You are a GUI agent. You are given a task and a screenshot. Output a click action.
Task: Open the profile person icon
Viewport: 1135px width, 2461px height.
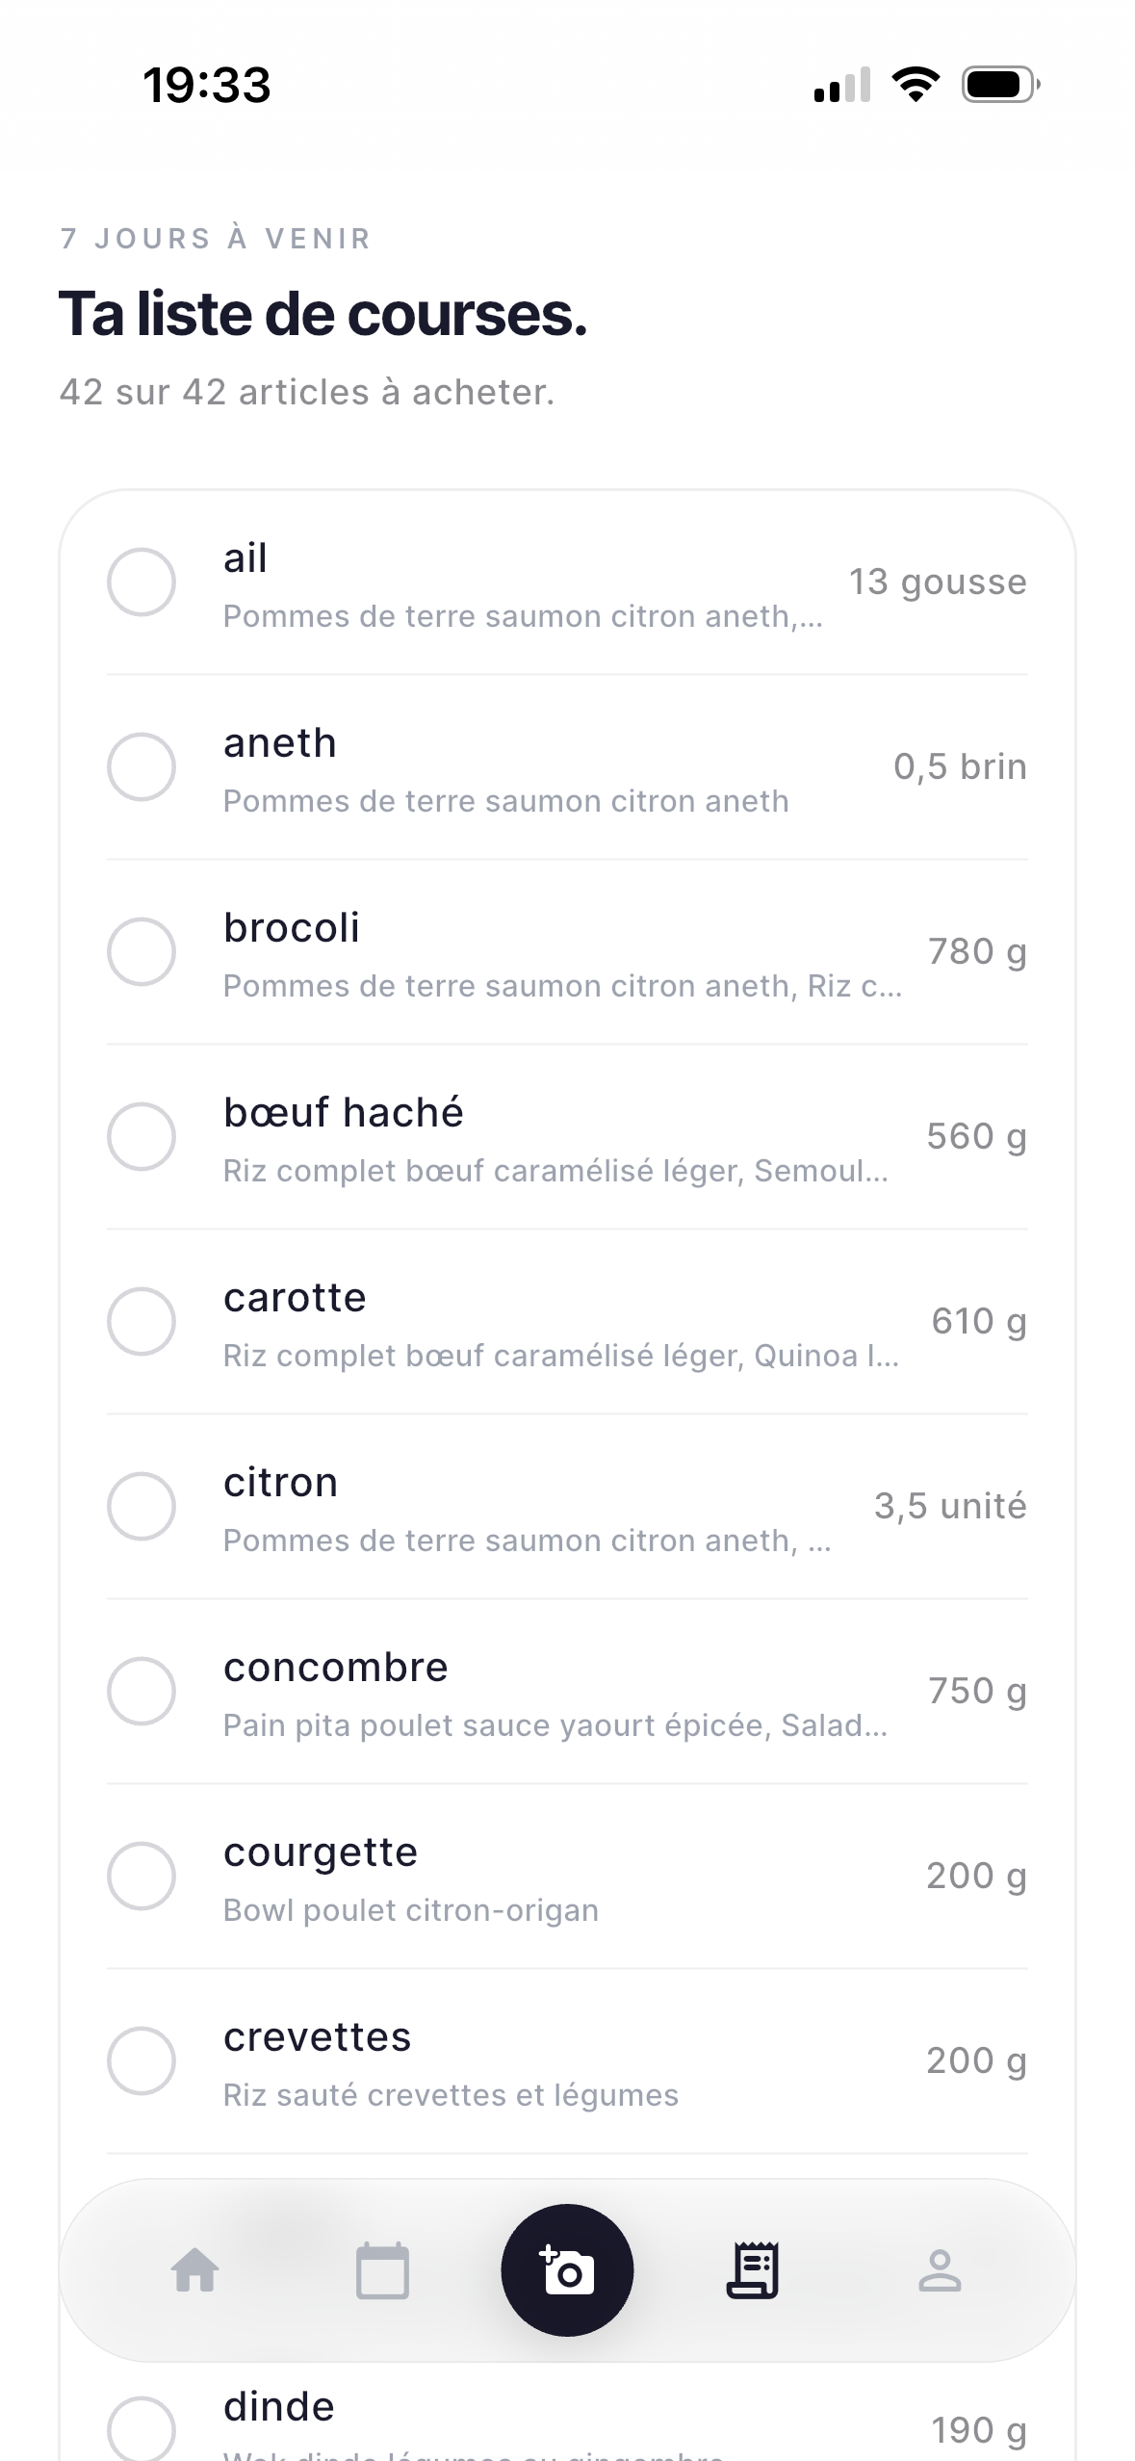pyautogui.click(x=940, y=2270)
